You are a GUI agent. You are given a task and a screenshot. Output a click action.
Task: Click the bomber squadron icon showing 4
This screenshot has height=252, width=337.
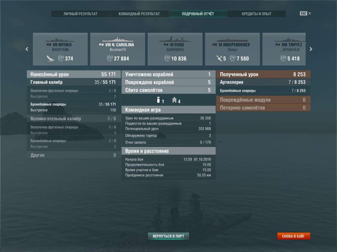coord(175,101)
